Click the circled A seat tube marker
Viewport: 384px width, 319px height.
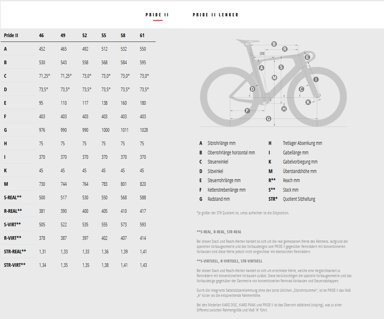[x=261, y=68]
